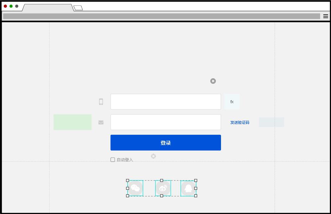Viewport: 331px width, 214px height.
Task: Click the browser address bar
Action: point(162,16)
